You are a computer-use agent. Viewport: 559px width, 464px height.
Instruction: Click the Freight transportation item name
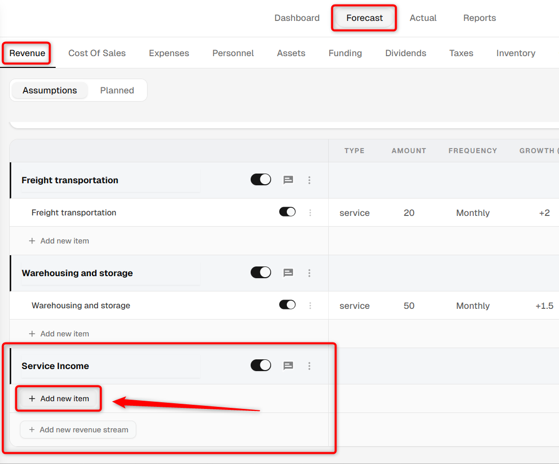(x=74, y=212)
